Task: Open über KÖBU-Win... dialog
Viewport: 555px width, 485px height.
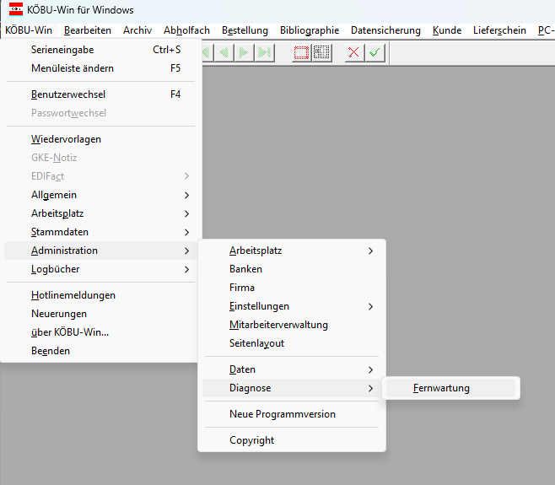Action: (x=101, y=332)
